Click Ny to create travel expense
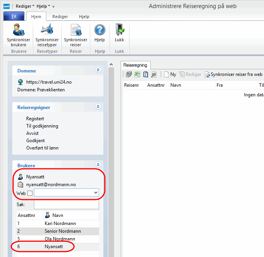This screenshot has width=264, height=257. click(170, 74)
